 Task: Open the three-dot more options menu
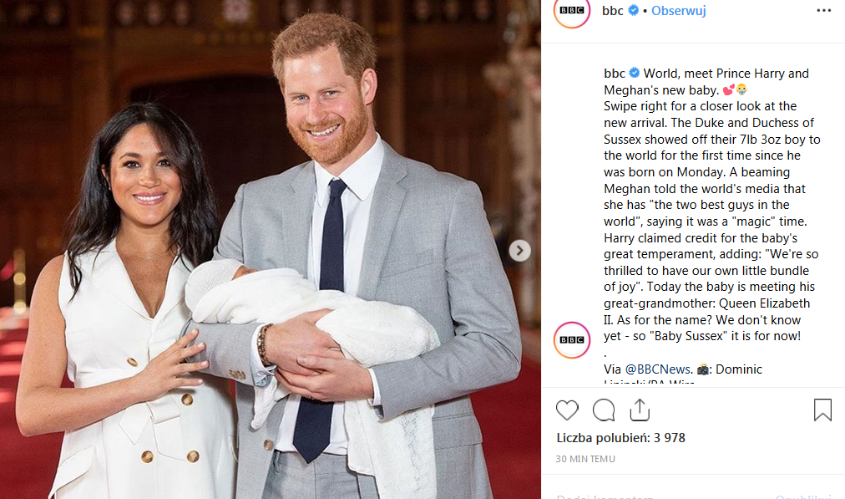tap(824, 10)
